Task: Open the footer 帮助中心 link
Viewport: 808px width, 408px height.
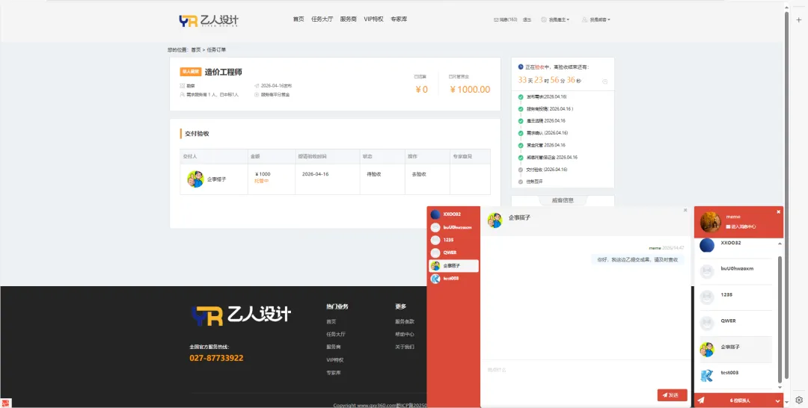Action: tap(405, 334)
